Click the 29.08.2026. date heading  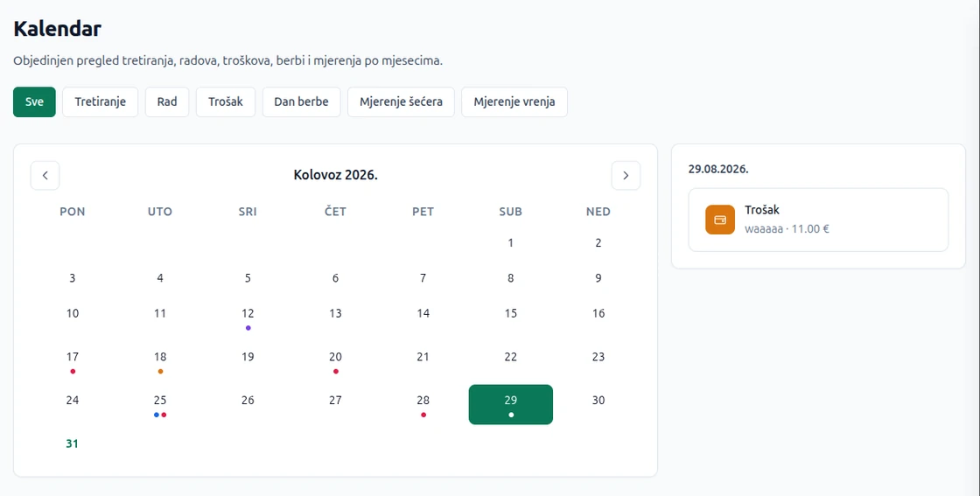(718, 170)
